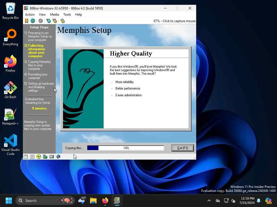This screenshot has height=207, width=277.
Task: Pause the emulated machine using the toolbar
Action: (x=27, y=21)
